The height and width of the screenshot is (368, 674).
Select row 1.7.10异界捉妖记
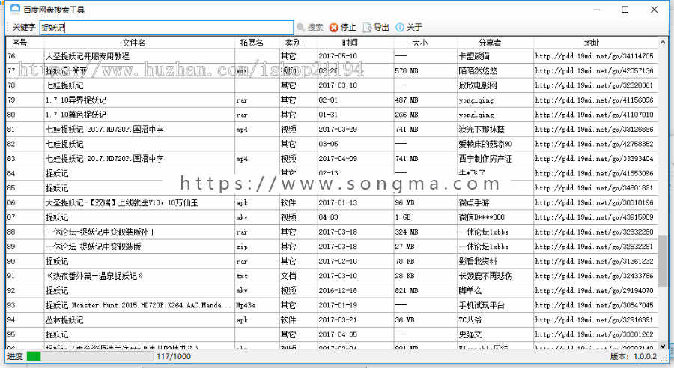tap(333, 100)
